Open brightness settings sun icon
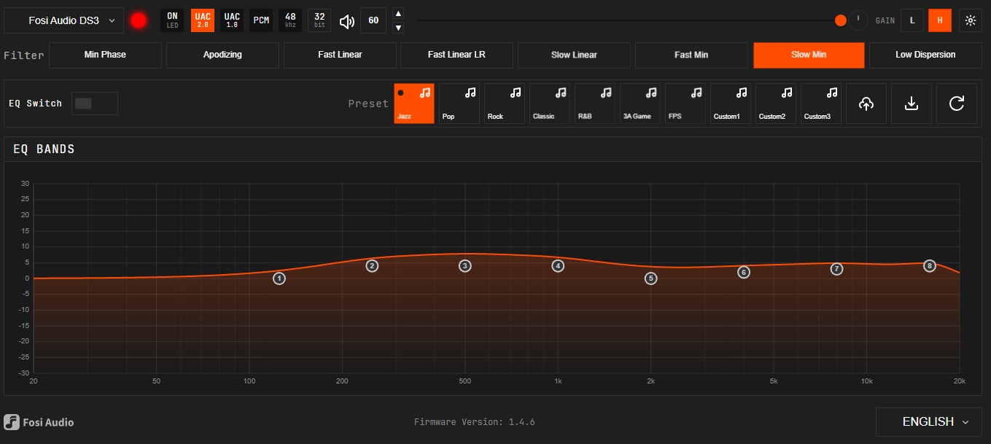 coord(970,20)
